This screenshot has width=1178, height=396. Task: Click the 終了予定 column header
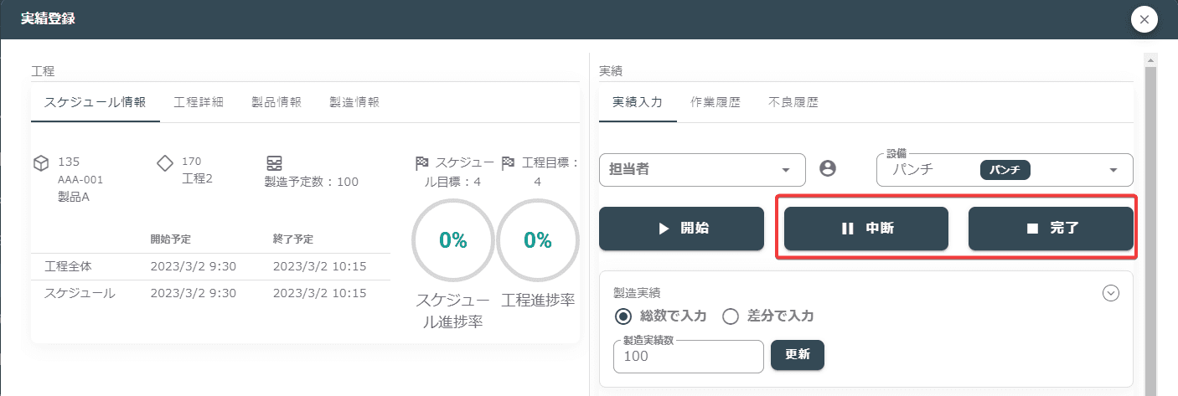(293, 239)
